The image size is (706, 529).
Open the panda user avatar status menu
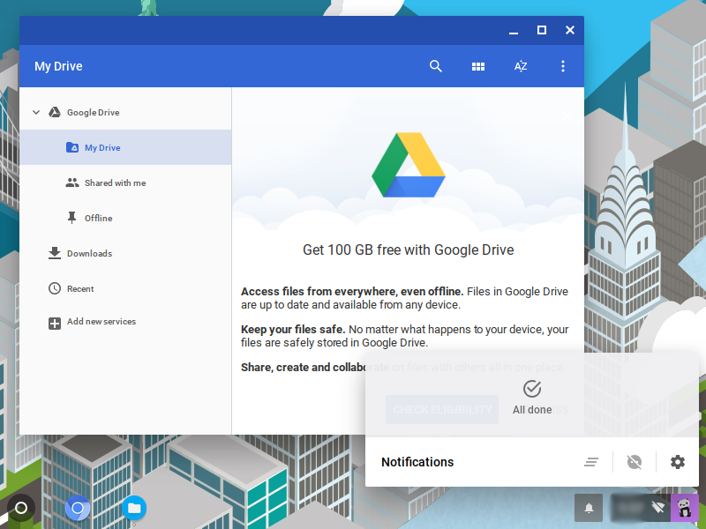684,508
